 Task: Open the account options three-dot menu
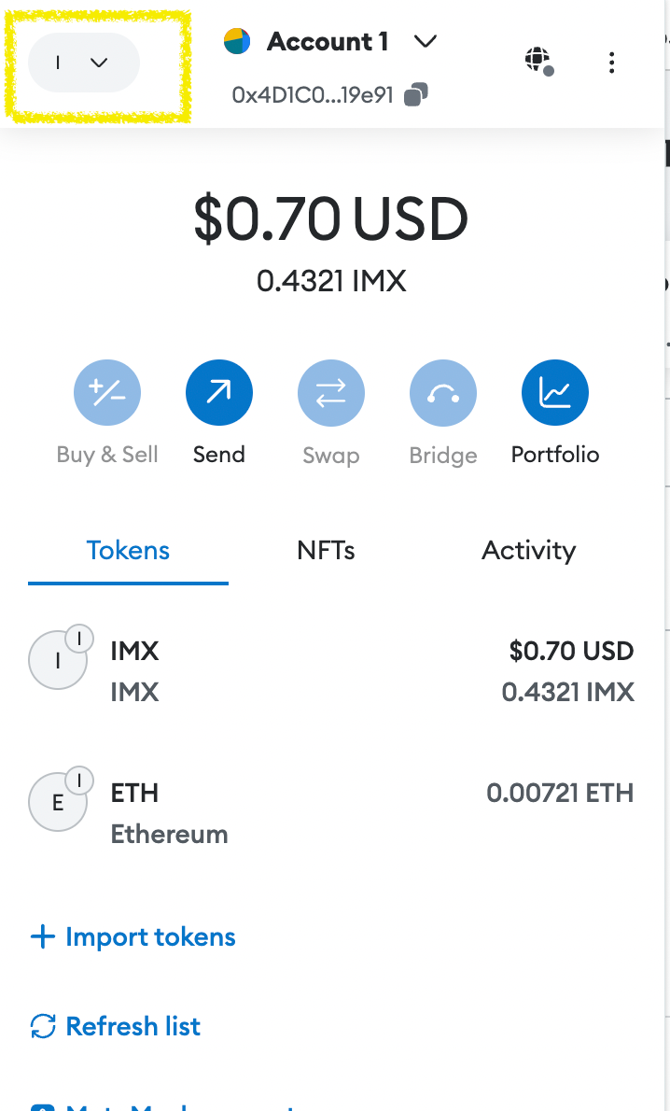[x=611, y=63]
